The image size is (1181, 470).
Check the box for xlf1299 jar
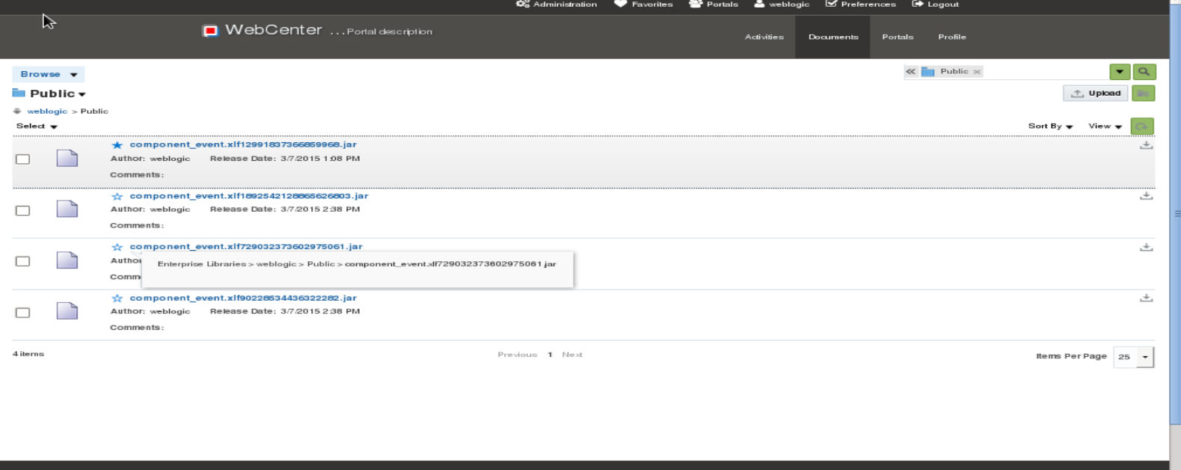pos(23,159)
